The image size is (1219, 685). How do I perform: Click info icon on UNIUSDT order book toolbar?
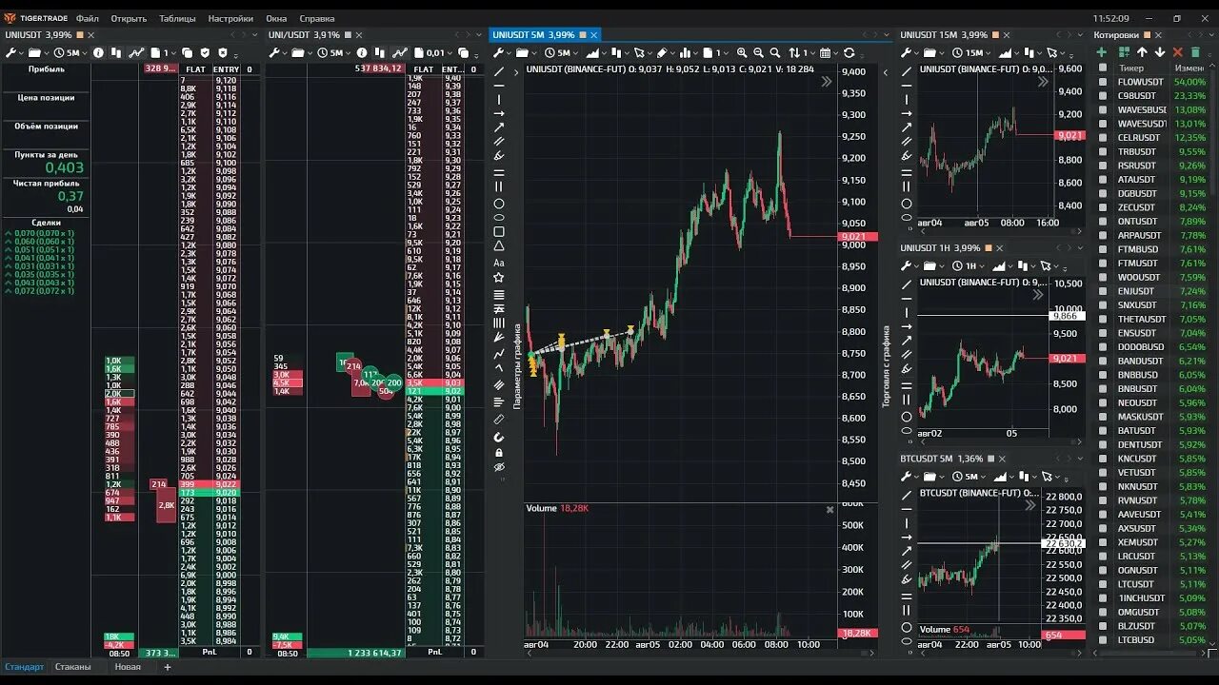click(98, 53)
